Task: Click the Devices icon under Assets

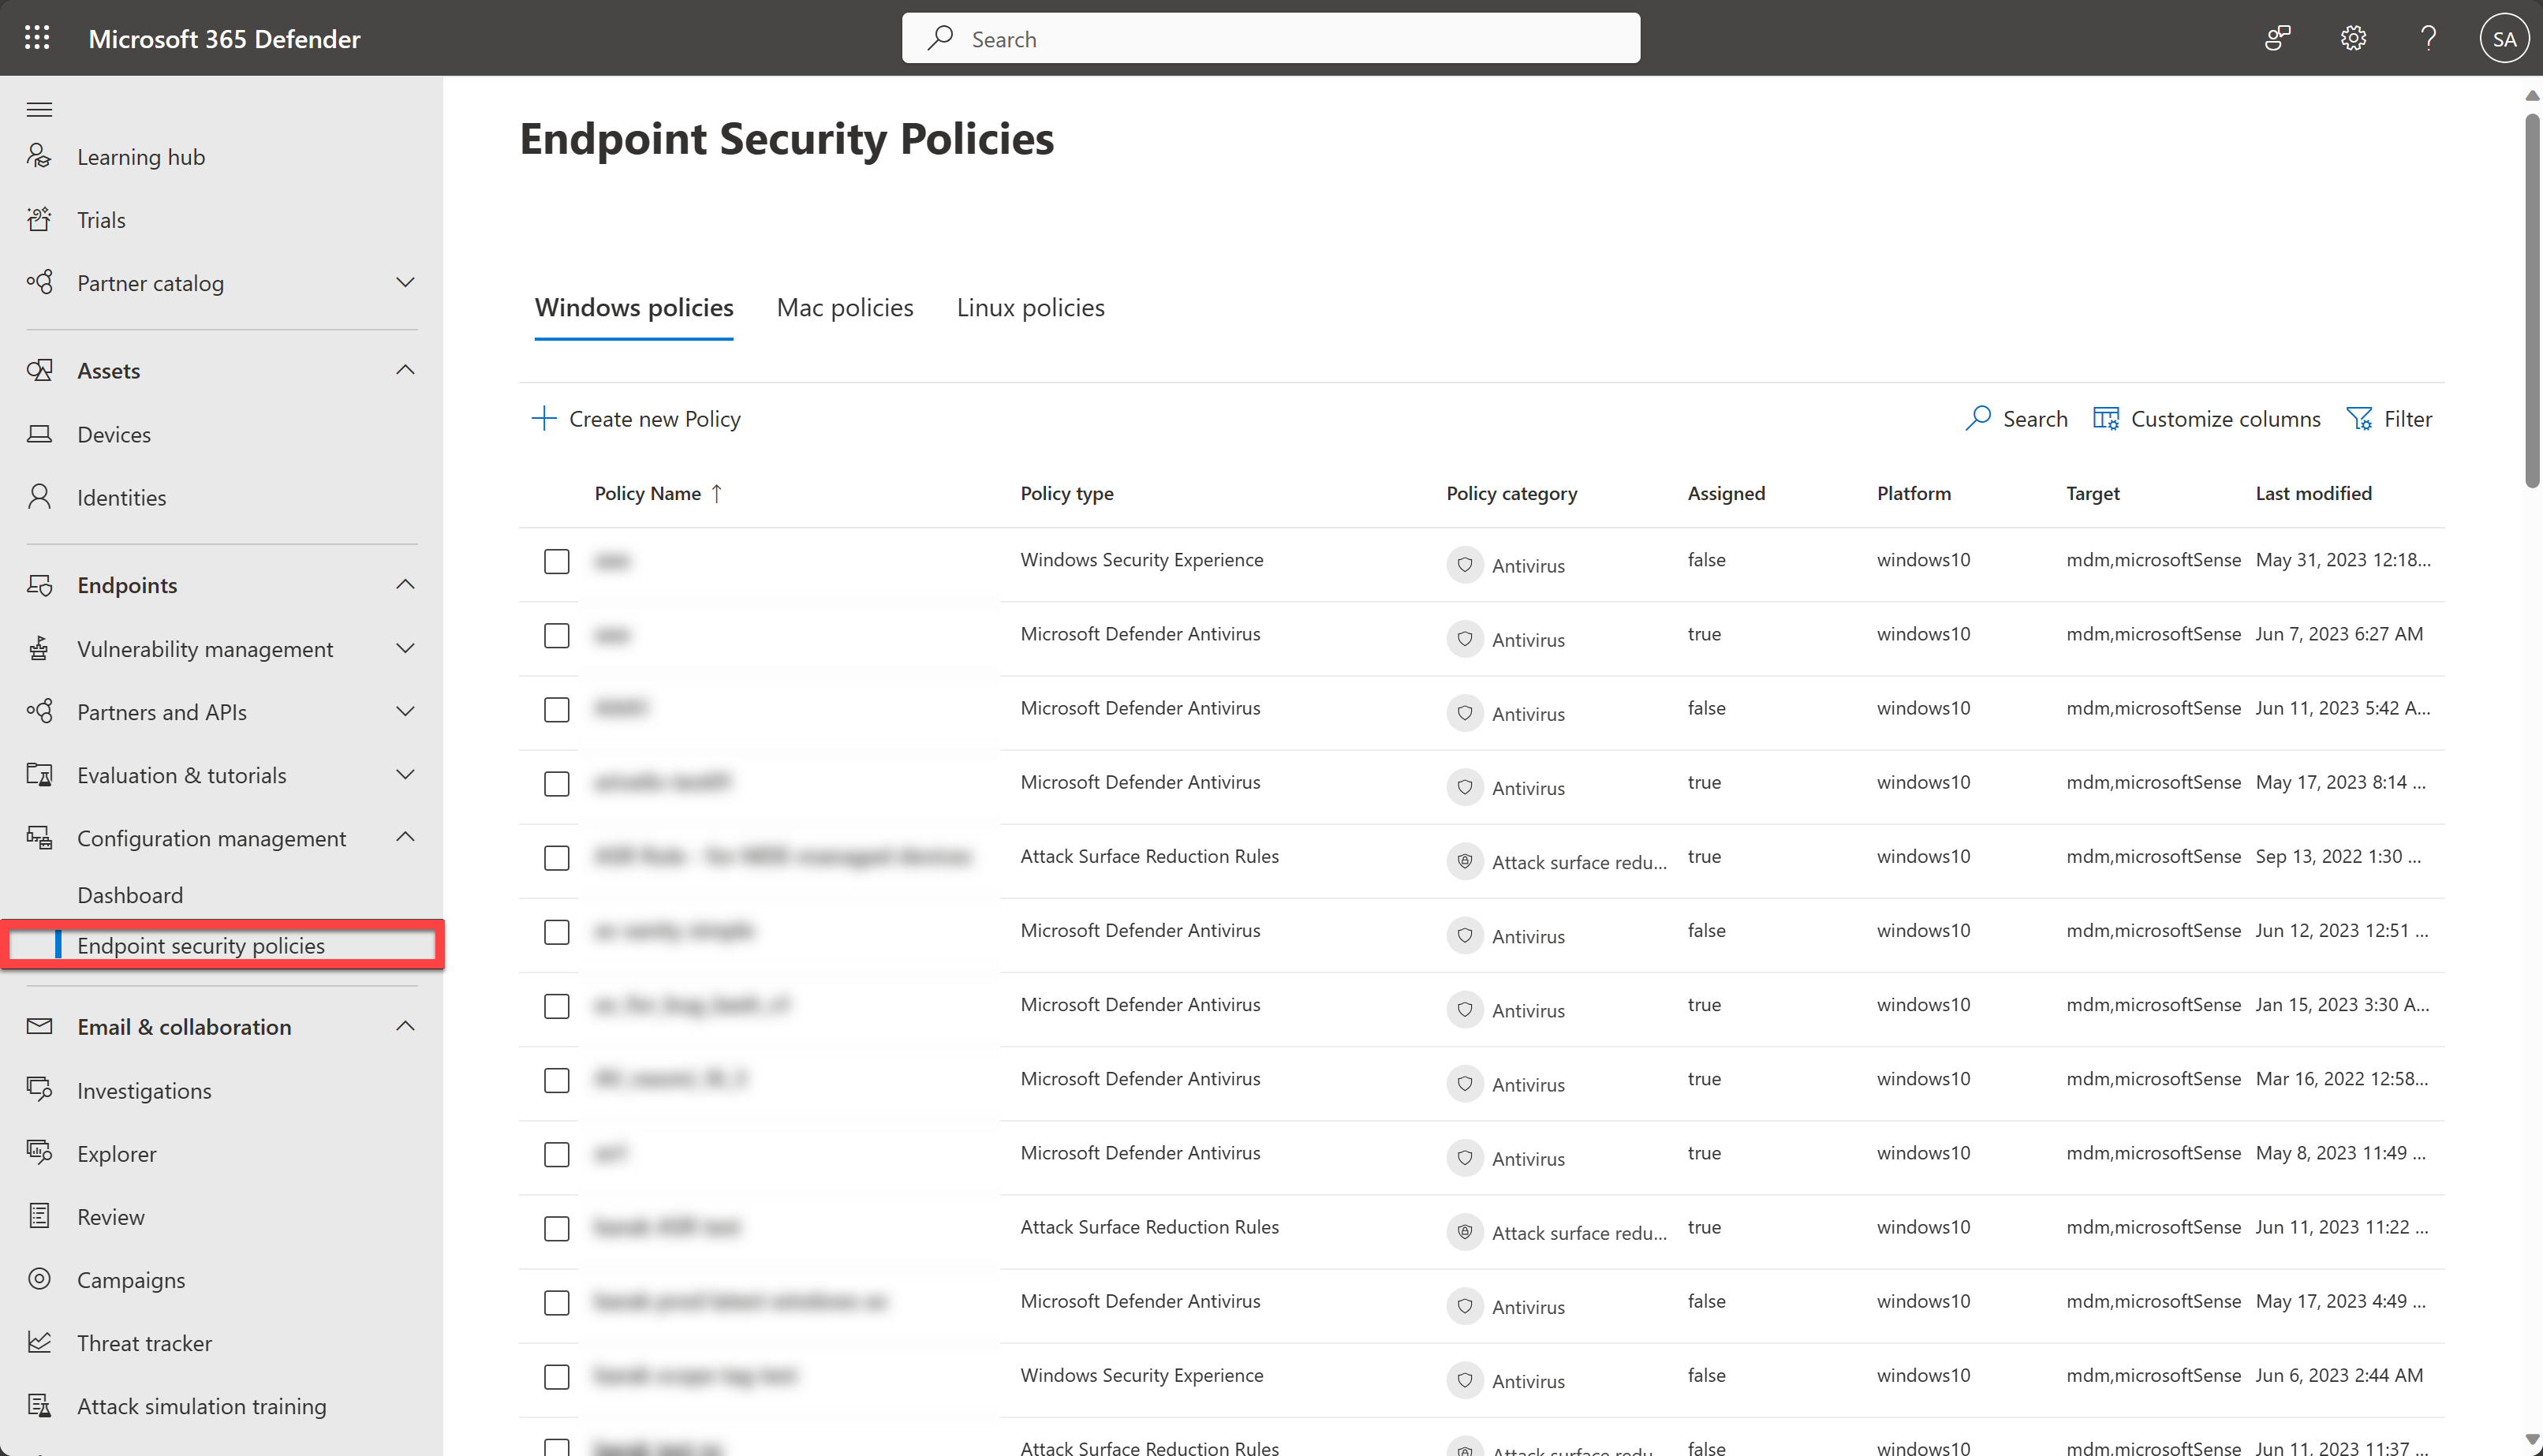Action: [40, 433]
